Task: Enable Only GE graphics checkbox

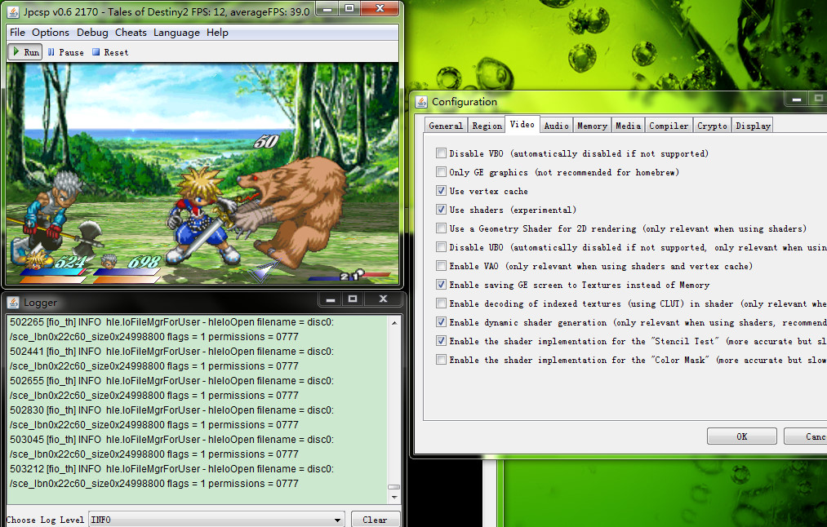Action: point(441,172)
